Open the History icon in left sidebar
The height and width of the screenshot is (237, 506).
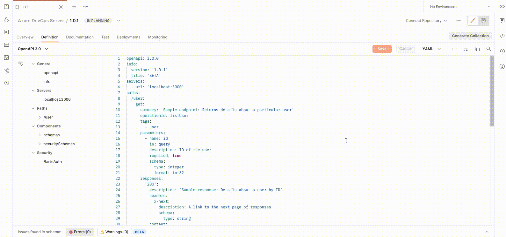click(x=6, y=83)
